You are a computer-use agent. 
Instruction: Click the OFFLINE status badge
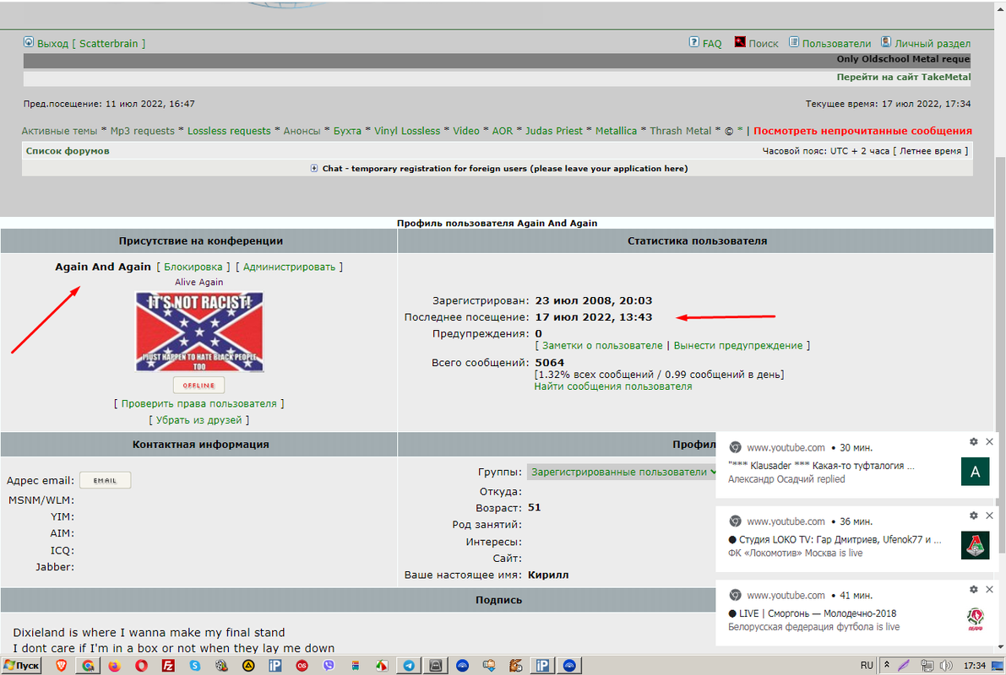[198, 386]
